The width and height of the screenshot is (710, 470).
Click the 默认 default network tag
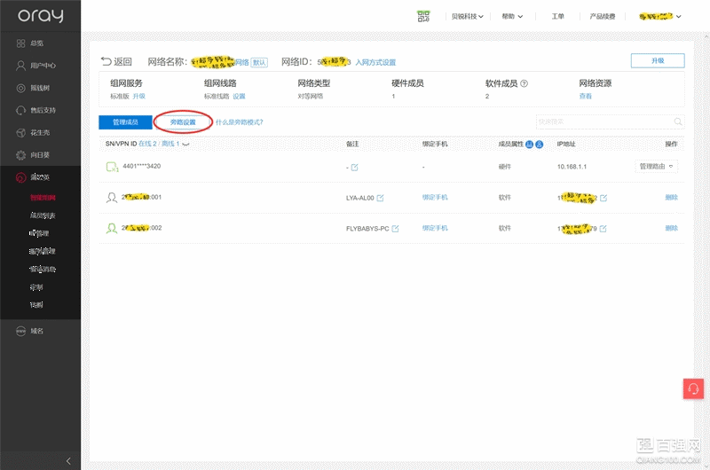(x=259, y=62)
